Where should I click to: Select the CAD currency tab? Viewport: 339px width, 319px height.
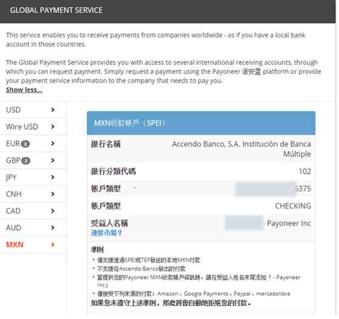33,211
